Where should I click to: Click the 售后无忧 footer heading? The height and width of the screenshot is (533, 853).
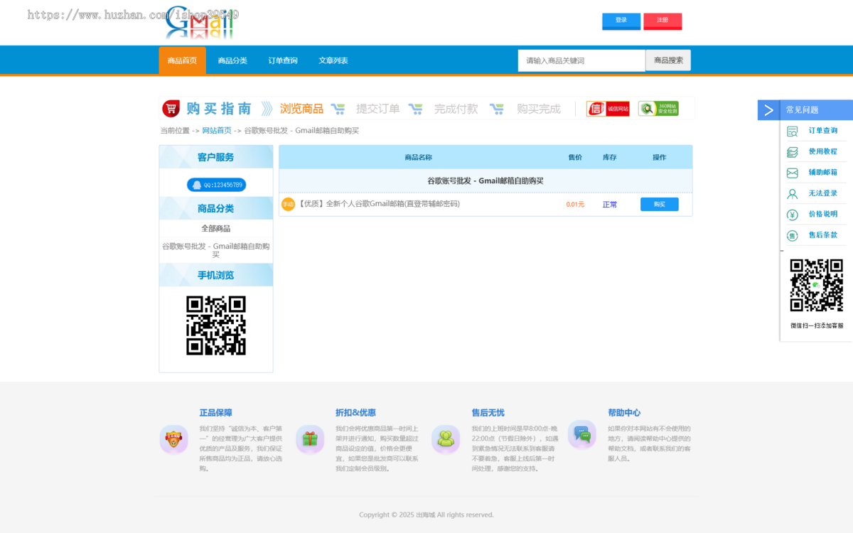tap(488, 413)
